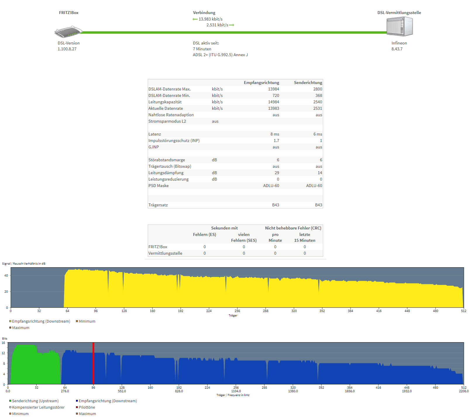Click the Nicht behebbare Fehler (CRC) header
470x418 pixels.
click(293, 228)
